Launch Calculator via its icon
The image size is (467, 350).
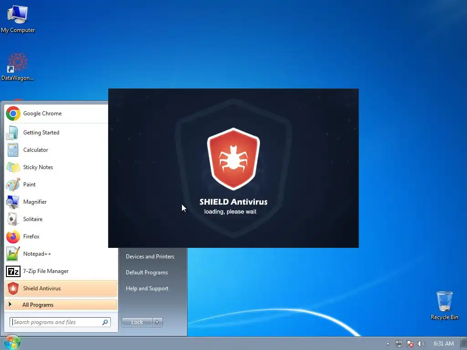pyautogui.click(x=13, y=150)
